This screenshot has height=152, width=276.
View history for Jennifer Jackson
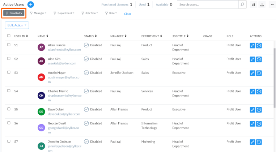[x=259, y=142]
